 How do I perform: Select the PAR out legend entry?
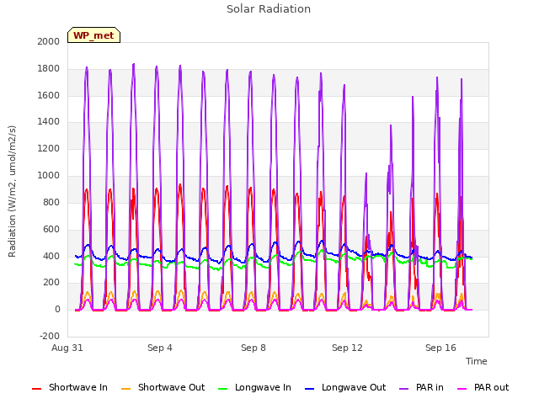[483, 387]
